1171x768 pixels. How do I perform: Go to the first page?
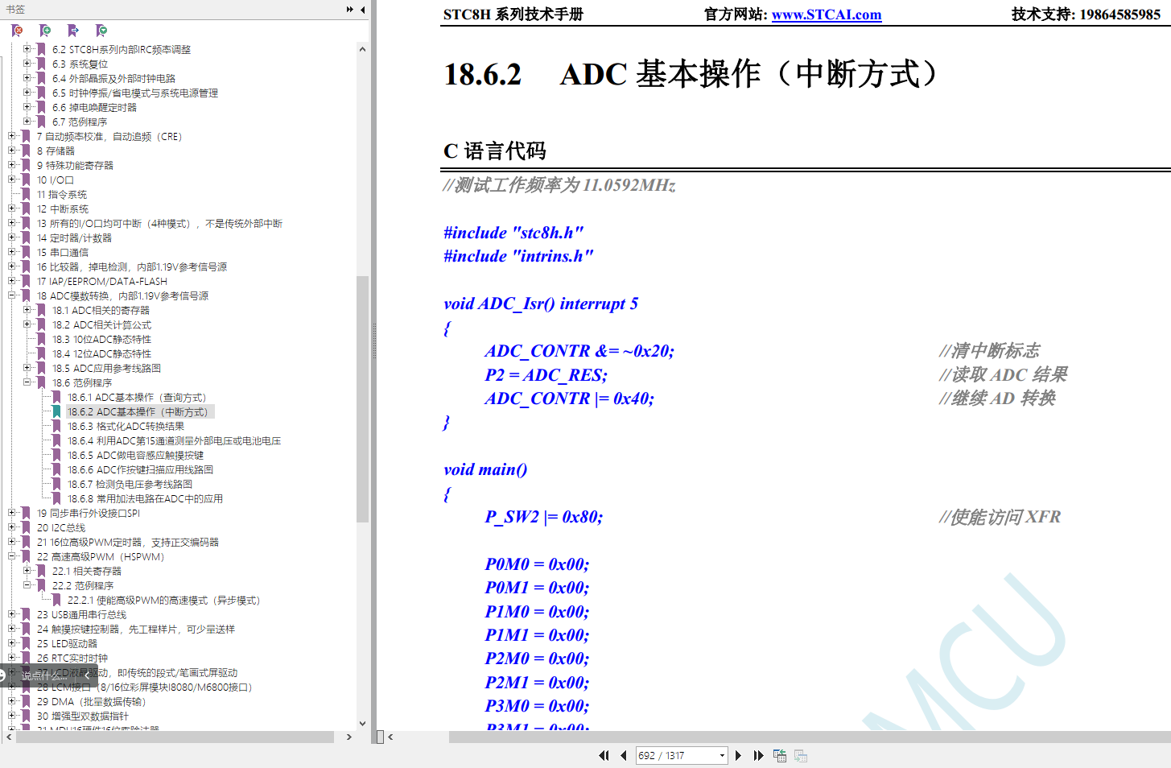[604, 755]
